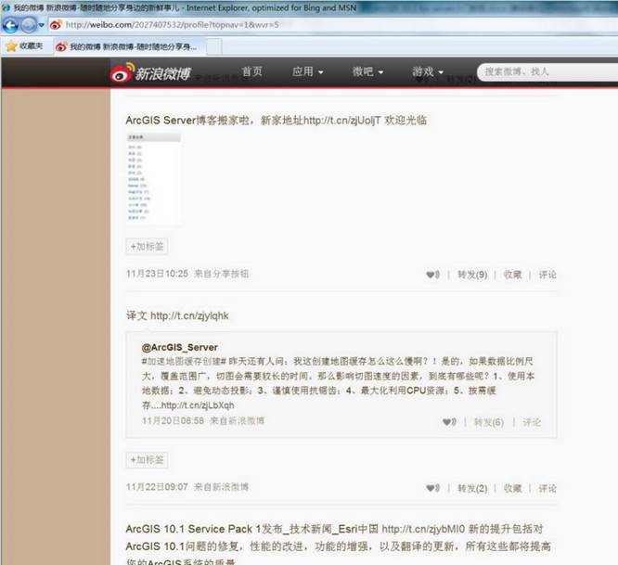Open the 来自分享按钮 source link

coord(222,274)
